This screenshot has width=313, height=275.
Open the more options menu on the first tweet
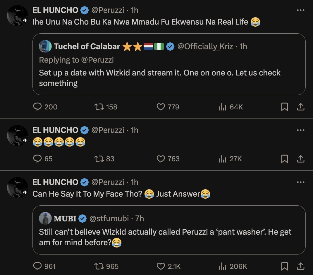click(x=301, y=10)
